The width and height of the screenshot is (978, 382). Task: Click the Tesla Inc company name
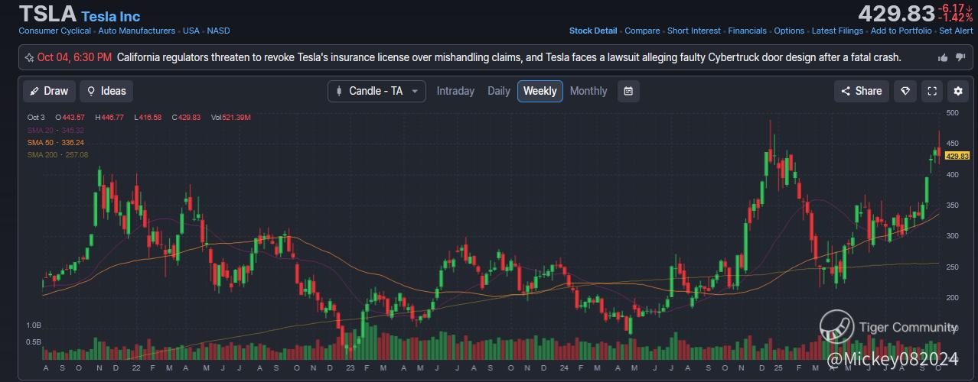110,16
